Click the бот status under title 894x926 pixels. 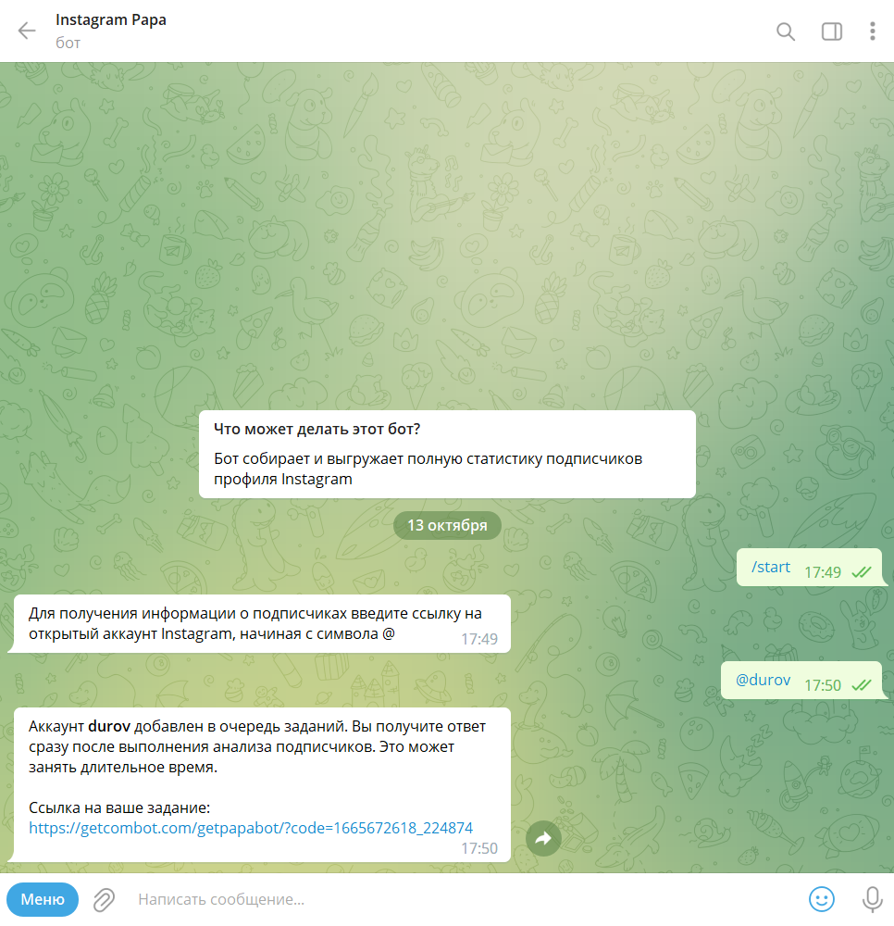click(x=68, y=44)
